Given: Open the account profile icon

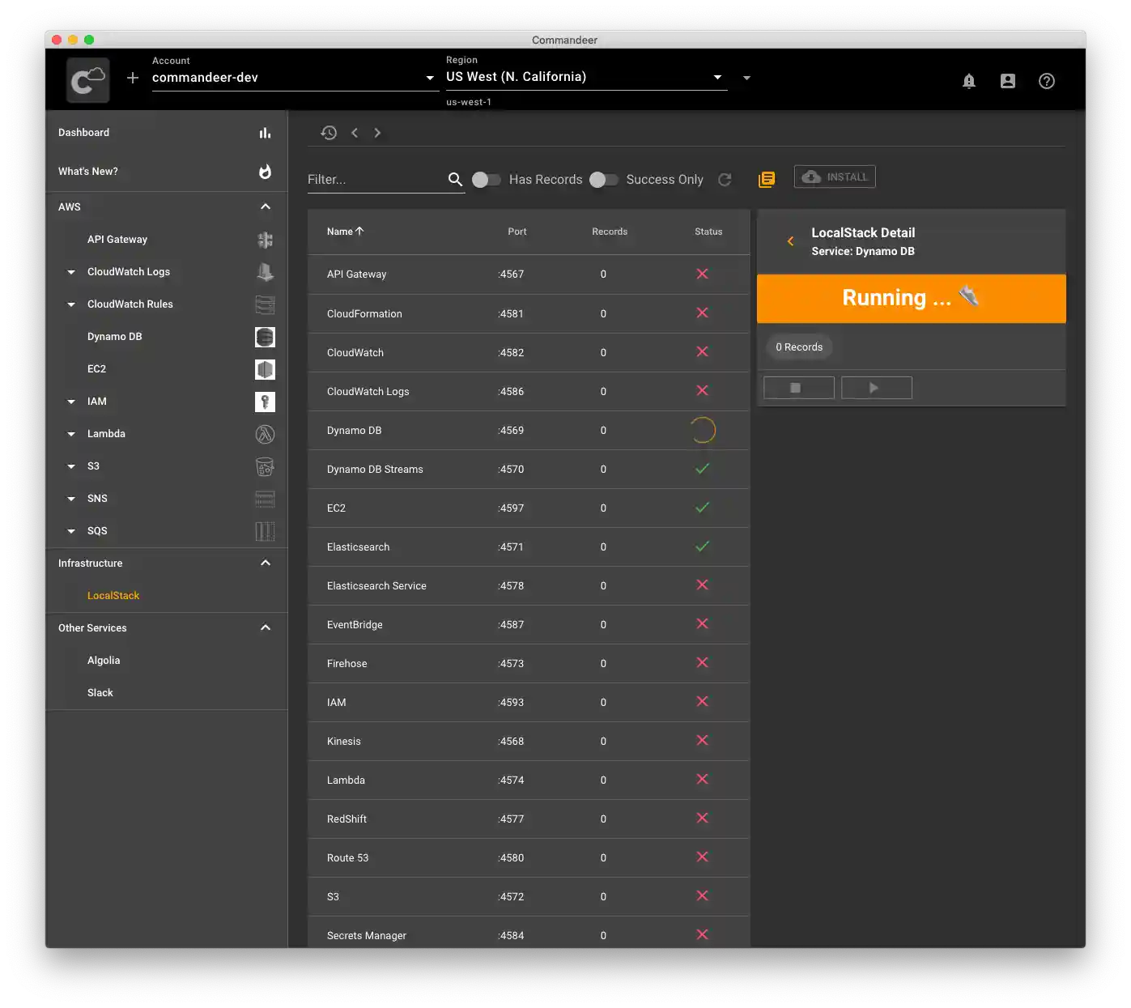Looking at the screenshot, I should click(x=1007, y=81).
